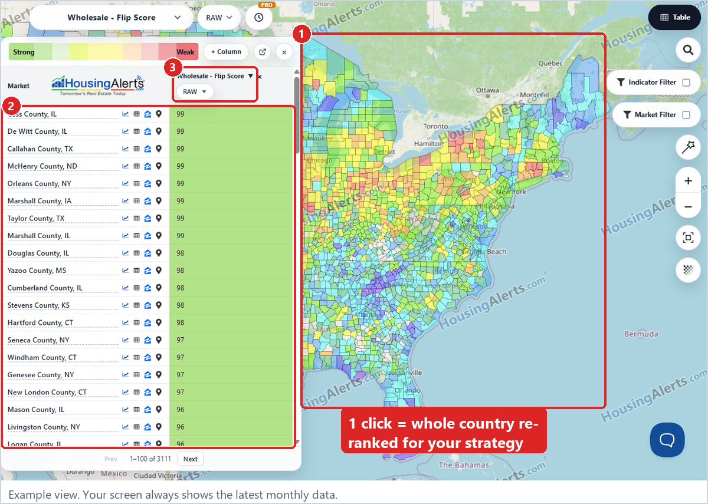Click the Market column header
Image resolution: width=708 pixels, height=504 pixels.
18,86
